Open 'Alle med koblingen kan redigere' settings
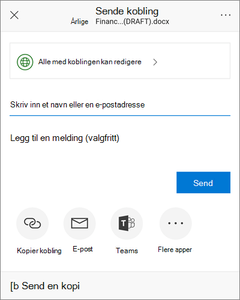Screen dimensions: 240x300 [x=120, y=61]
